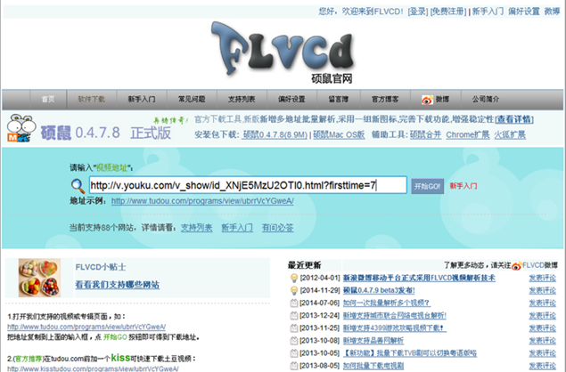Open 支持列表 in navigation bar
The width and height of the screenshot is (566, 372).
point(242,99)
